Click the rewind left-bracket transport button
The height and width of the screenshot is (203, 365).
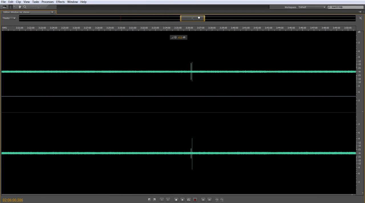162,200
